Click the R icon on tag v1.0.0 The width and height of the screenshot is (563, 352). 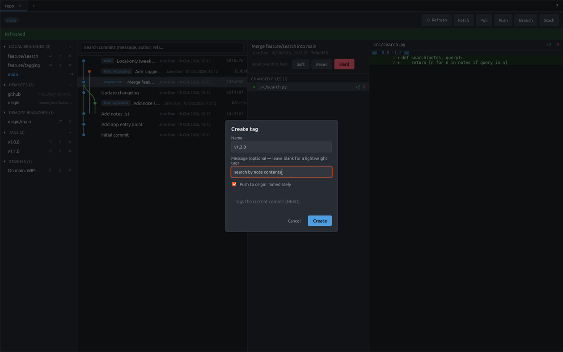[x=51, y=142]
